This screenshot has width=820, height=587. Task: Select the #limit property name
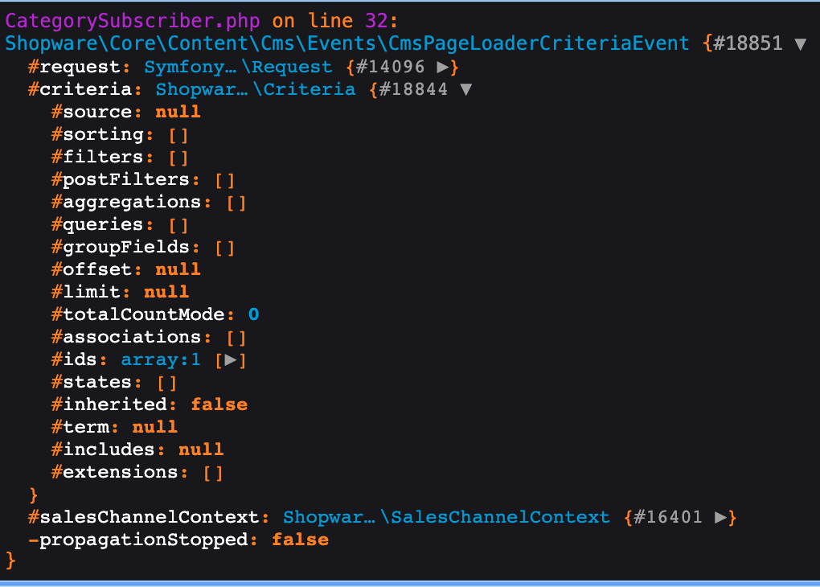pyautogui.click(x=86, y=292)
